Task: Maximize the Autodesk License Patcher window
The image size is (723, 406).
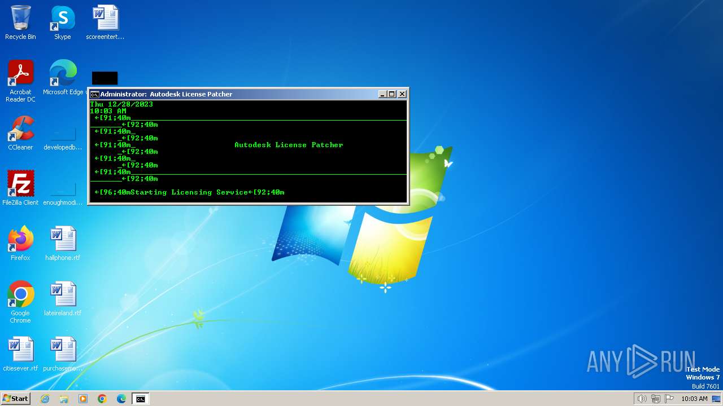Action: coord(392,94)
